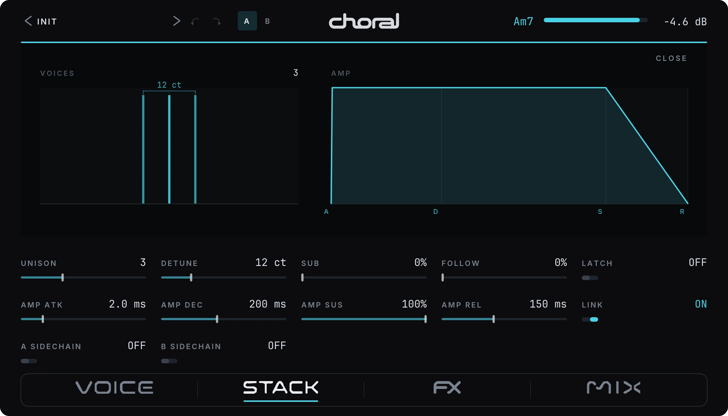Screen dimensions: 728x416
Task: Open the INIT preset name
Action: tap(47, 22)
